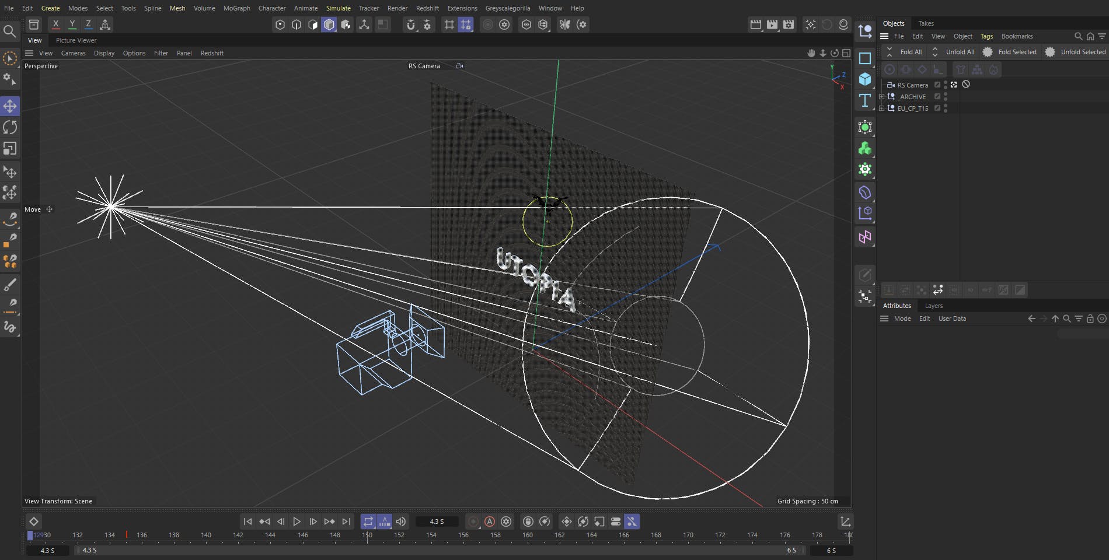Click frame 160 on timeline ruler
The height and width of the screenshot is (560, 1109).
pyautogui.click(x=528, y=535)
